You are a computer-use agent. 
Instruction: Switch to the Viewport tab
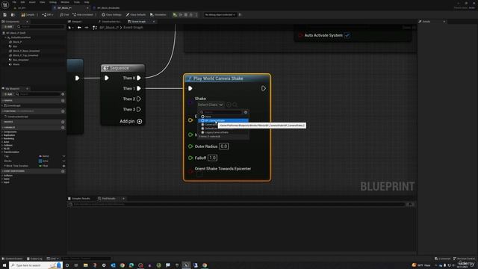tap(75, 22)
